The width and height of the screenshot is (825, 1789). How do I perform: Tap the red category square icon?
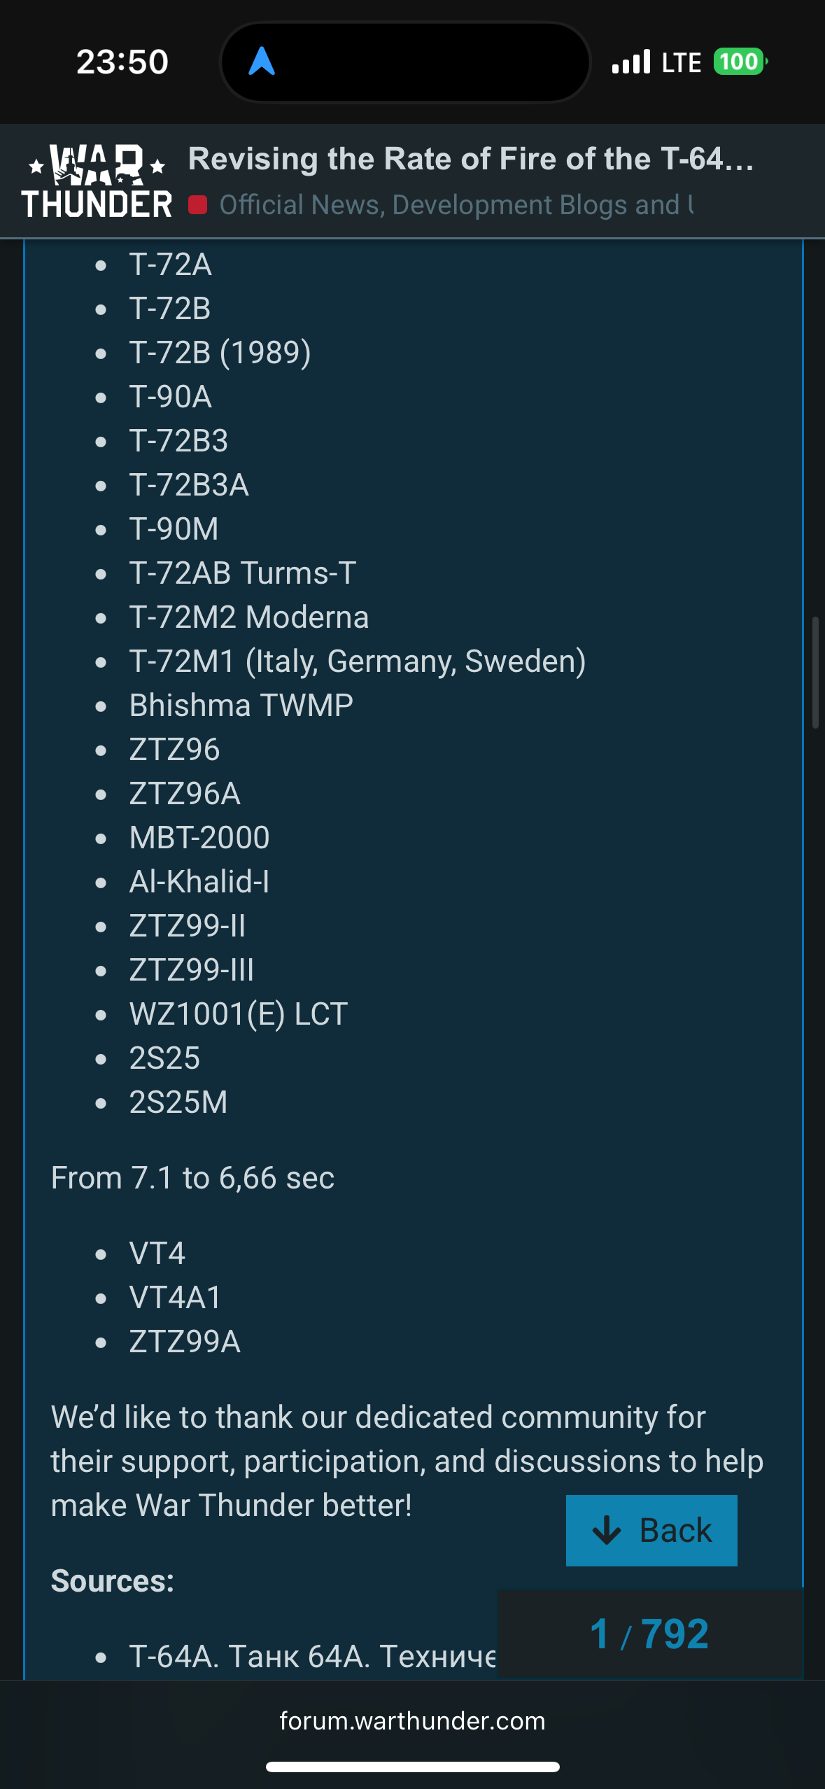[x=198, y=205]
